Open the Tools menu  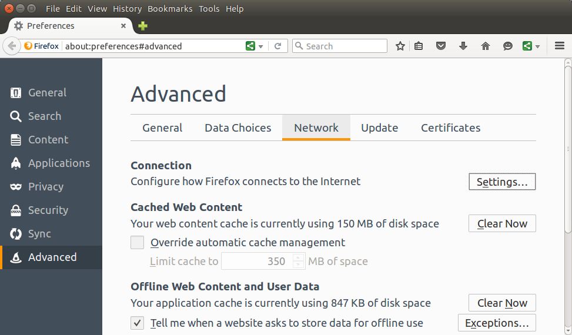(x=209, y=9)
